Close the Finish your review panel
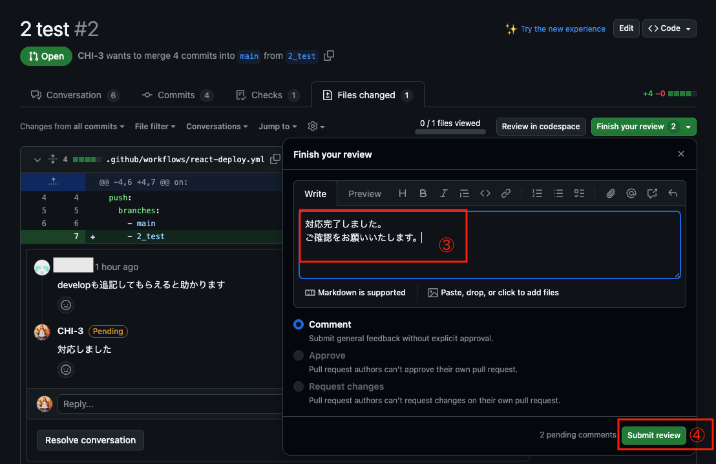Screen dimensions: 716x464 681,154
